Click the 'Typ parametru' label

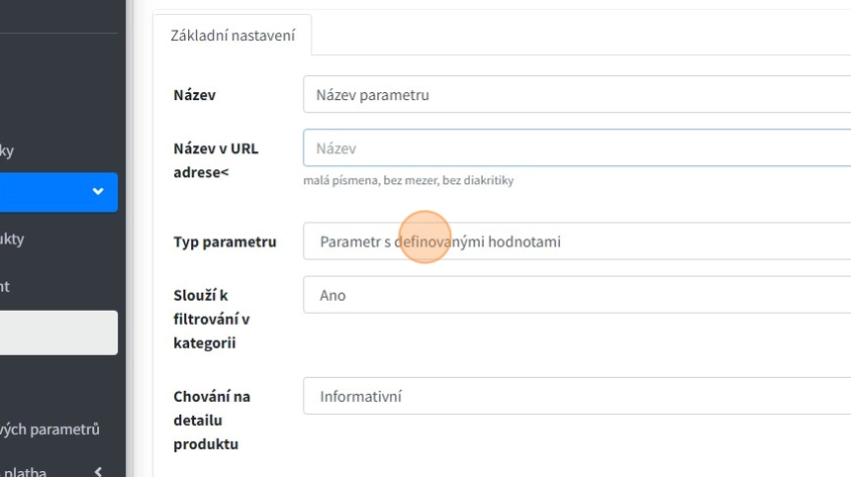(x=225, y=241)
